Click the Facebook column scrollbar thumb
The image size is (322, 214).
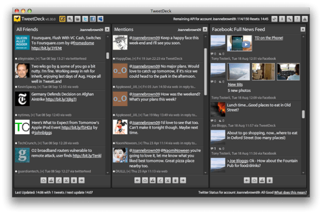[303, 114]
